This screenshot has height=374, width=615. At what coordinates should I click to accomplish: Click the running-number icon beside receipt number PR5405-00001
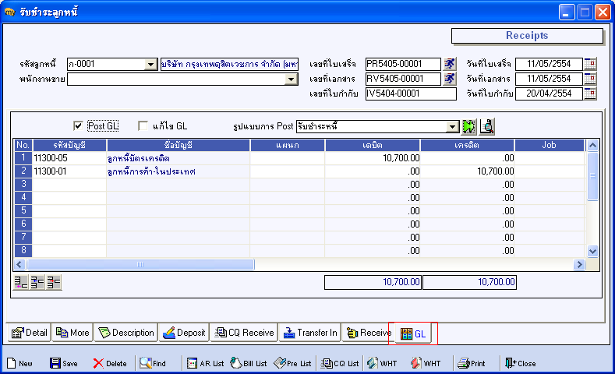point(450,64)
